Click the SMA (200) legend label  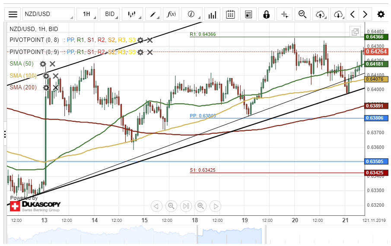[x=23, y=87]
